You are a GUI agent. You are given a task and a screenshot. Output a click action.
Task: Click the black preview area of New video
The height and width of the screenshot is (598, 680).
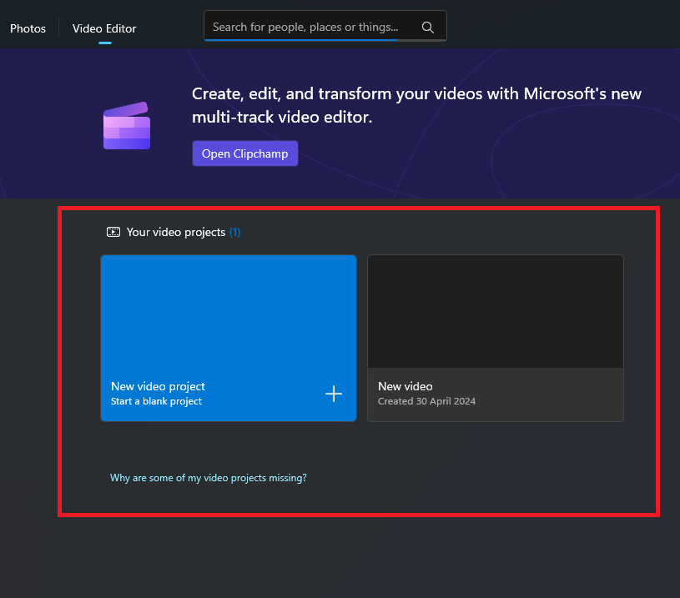[496, 311]
